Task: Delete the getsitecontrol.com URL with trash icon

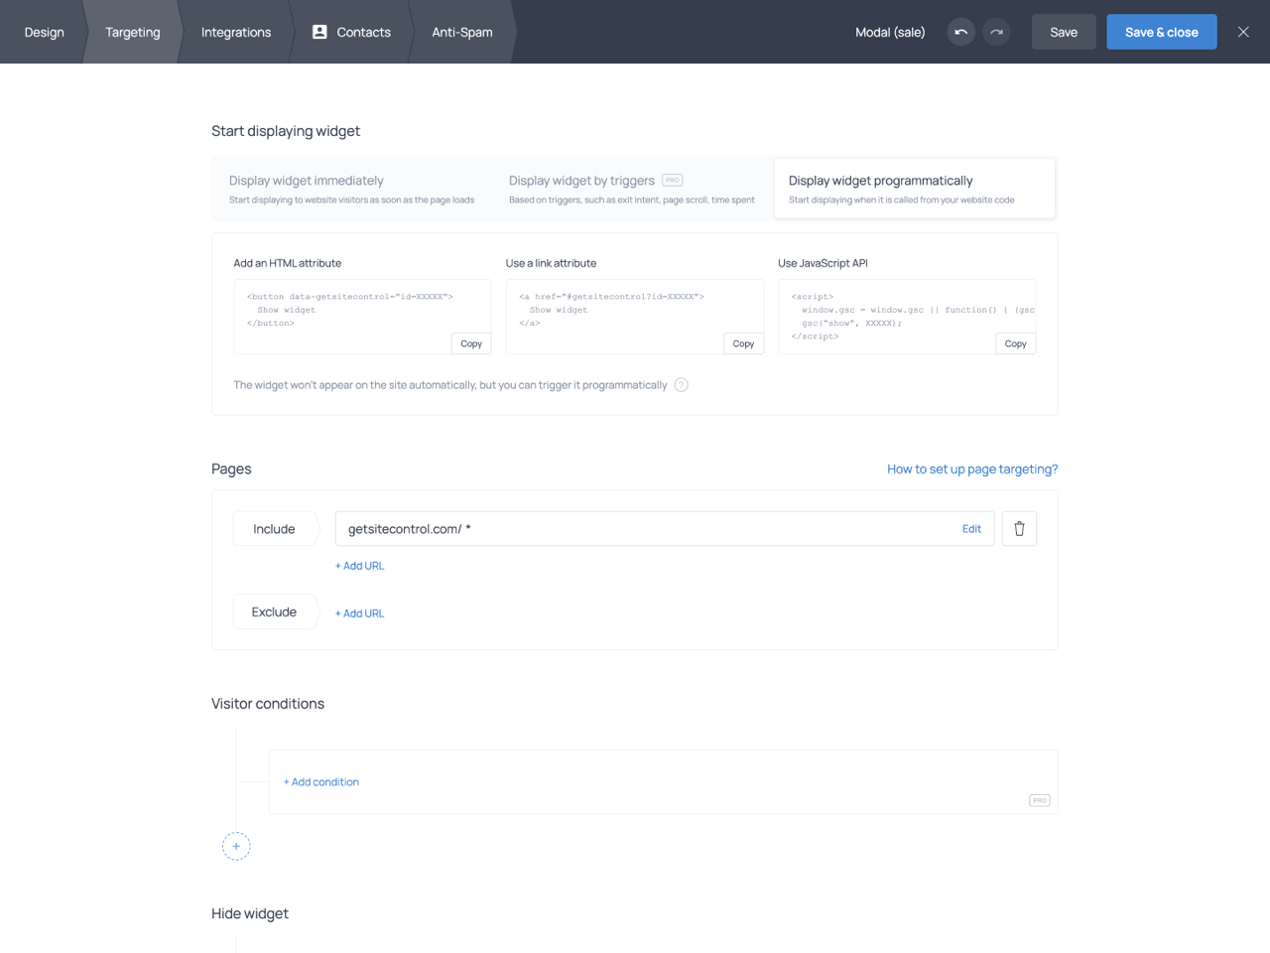Action: click(1019, 529)
